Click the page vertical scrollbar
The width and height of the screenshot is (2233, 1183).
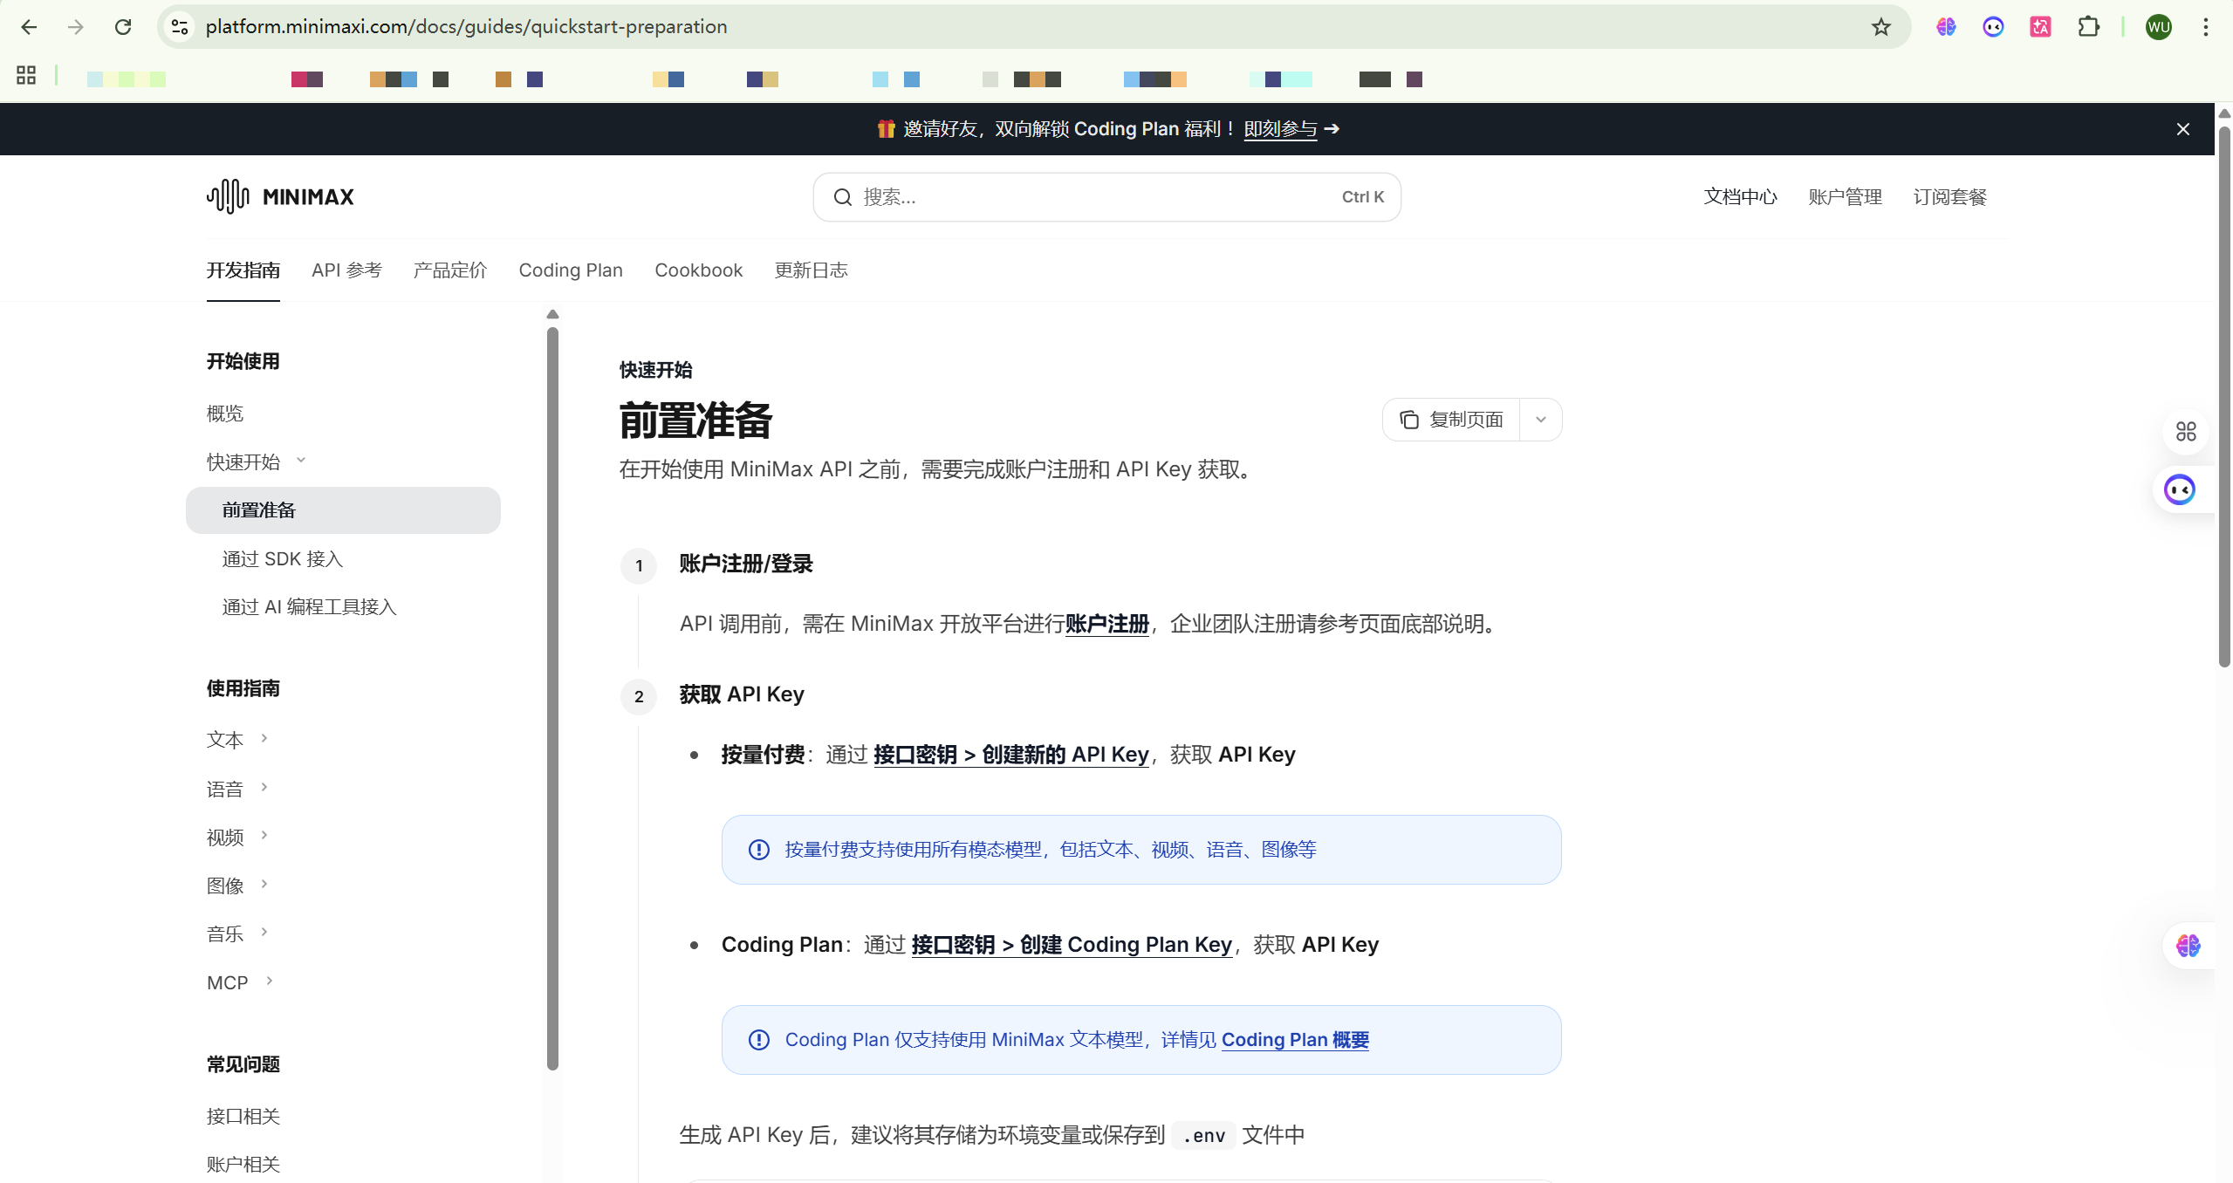pos(2224,397)
